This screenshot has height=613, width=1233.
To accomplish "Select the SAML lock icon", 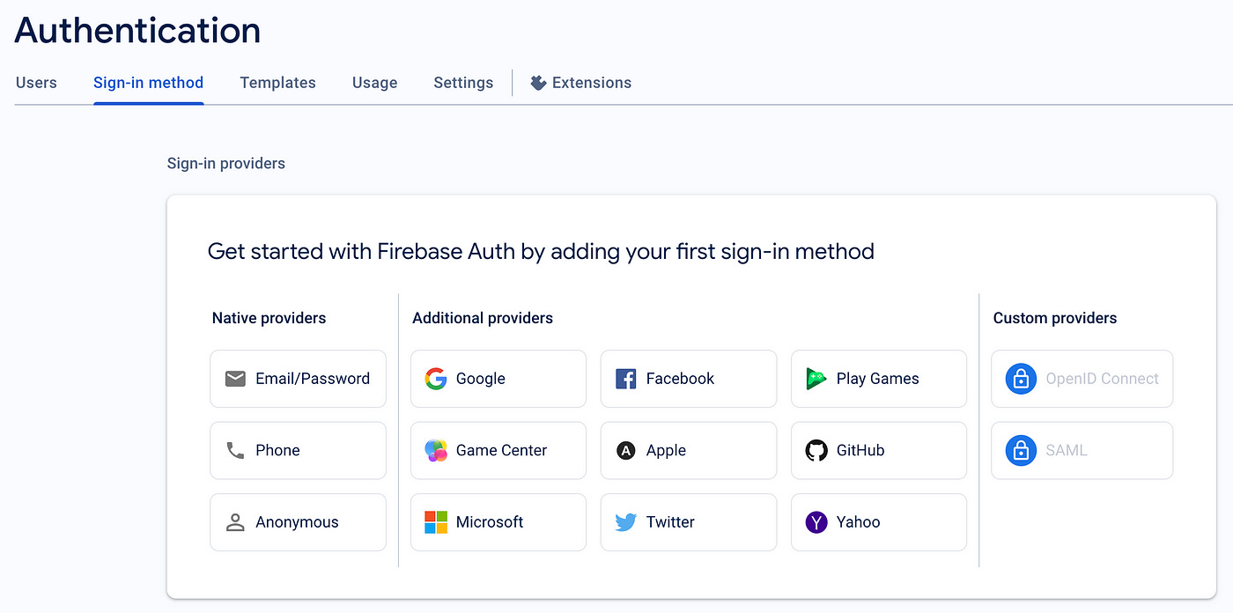I will pyautogui.click(x=1021, y=450).
